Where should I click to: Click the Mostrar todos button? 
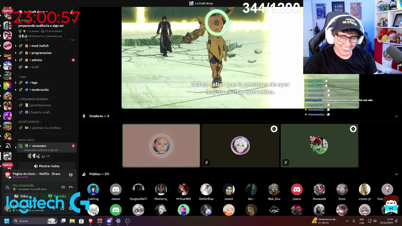point(46,166)
